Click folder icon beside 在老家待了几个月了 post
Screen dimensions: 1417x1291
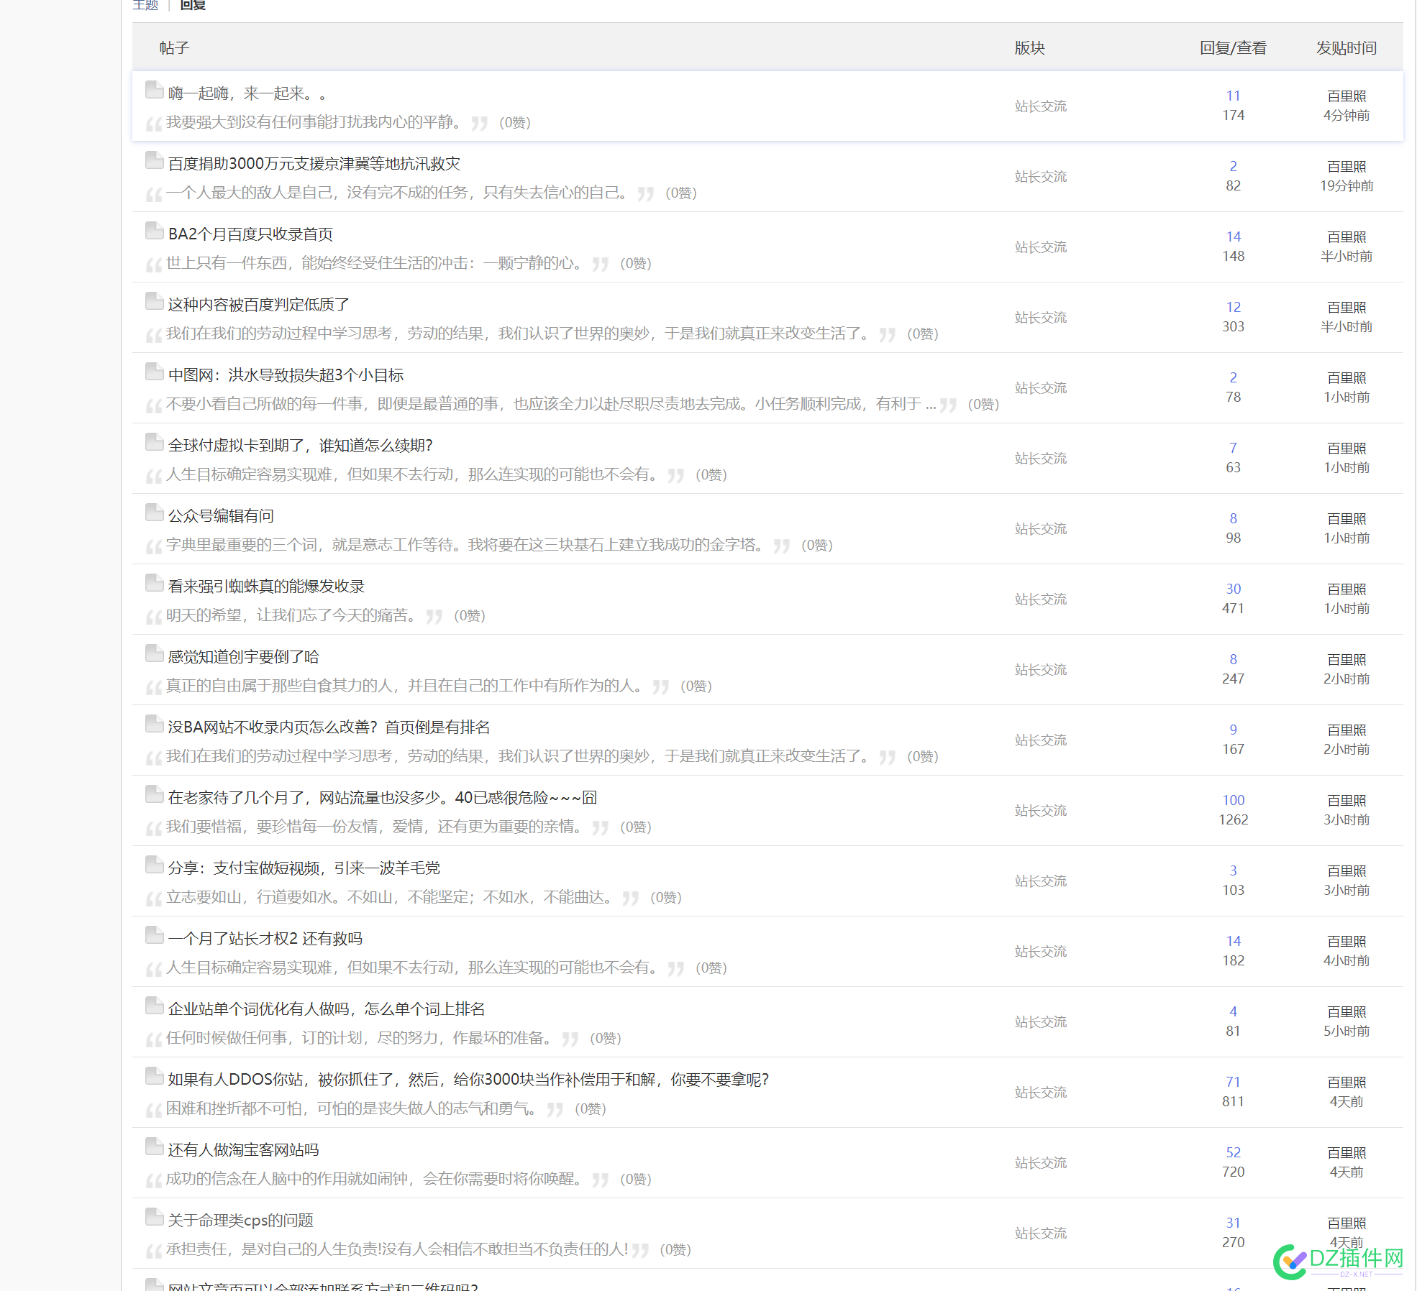point(154,794)
